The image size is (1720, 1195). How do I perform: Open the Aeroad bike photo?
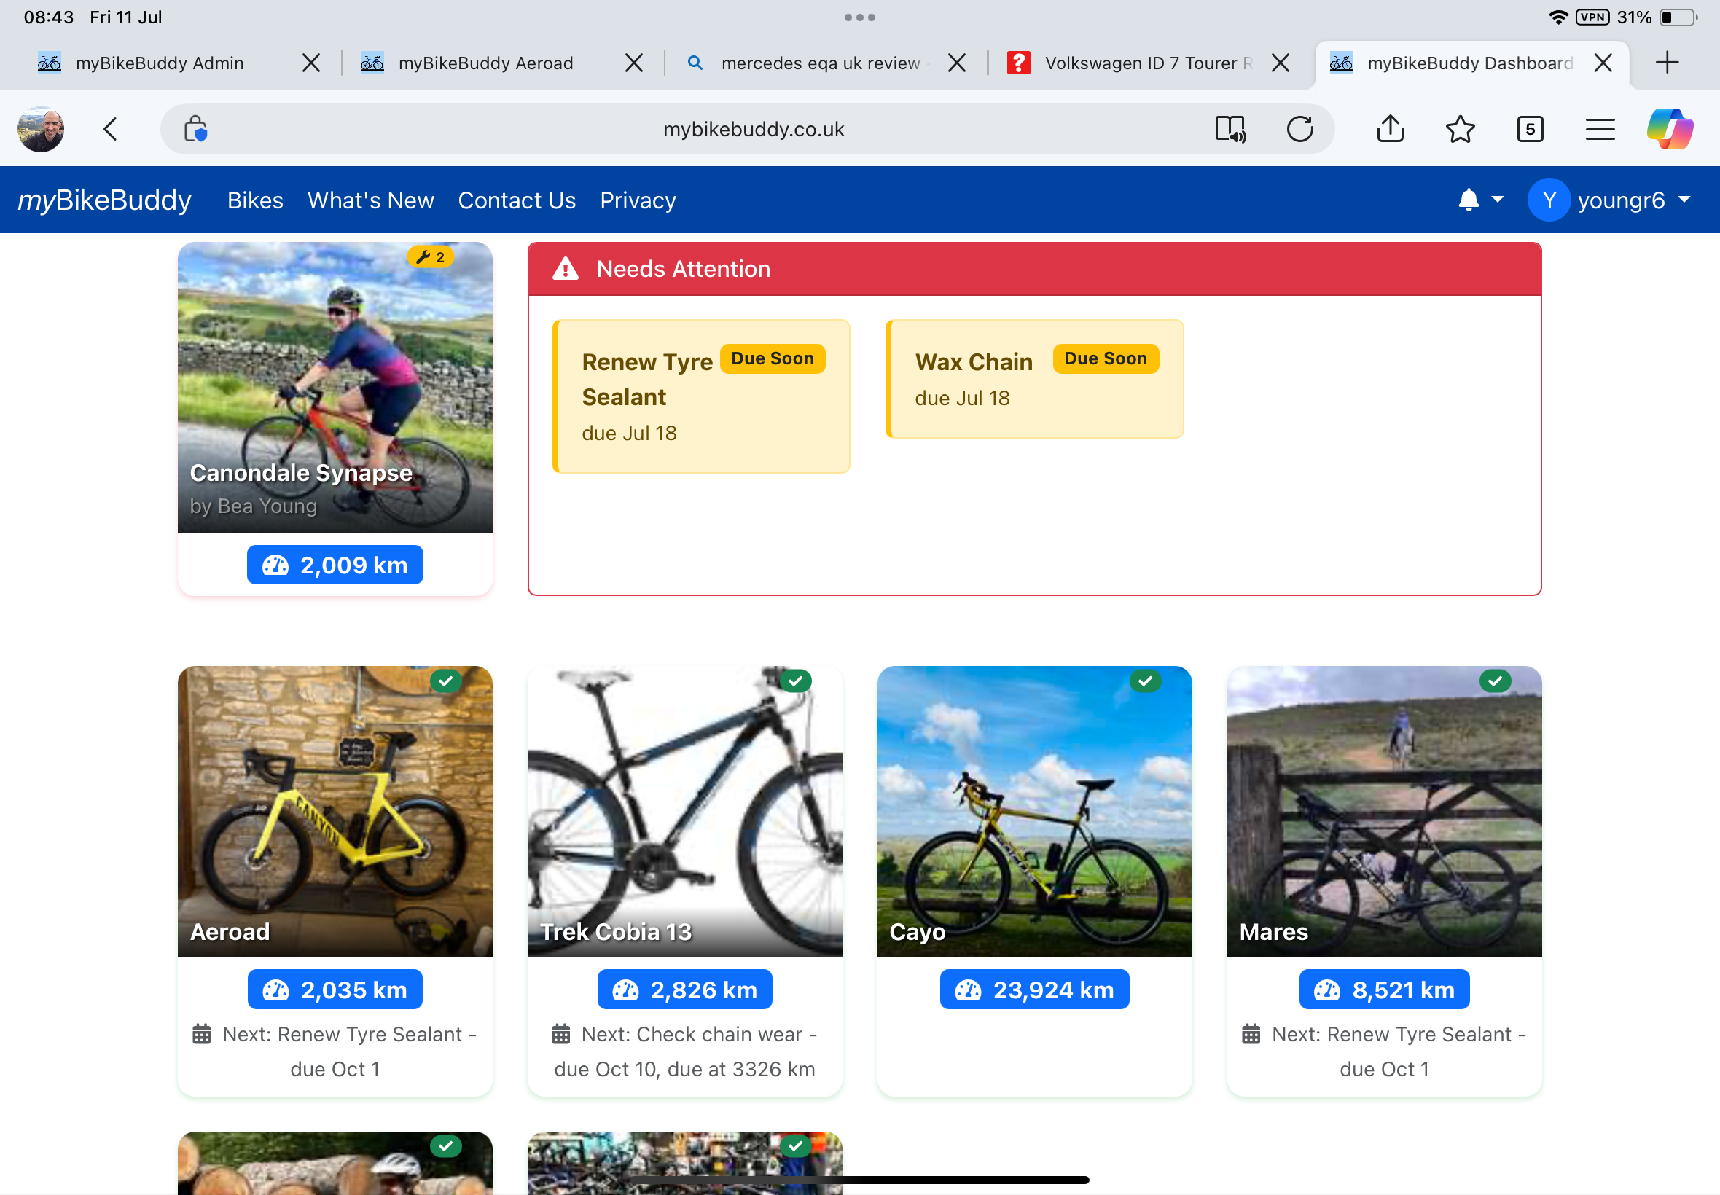point(335,812)
